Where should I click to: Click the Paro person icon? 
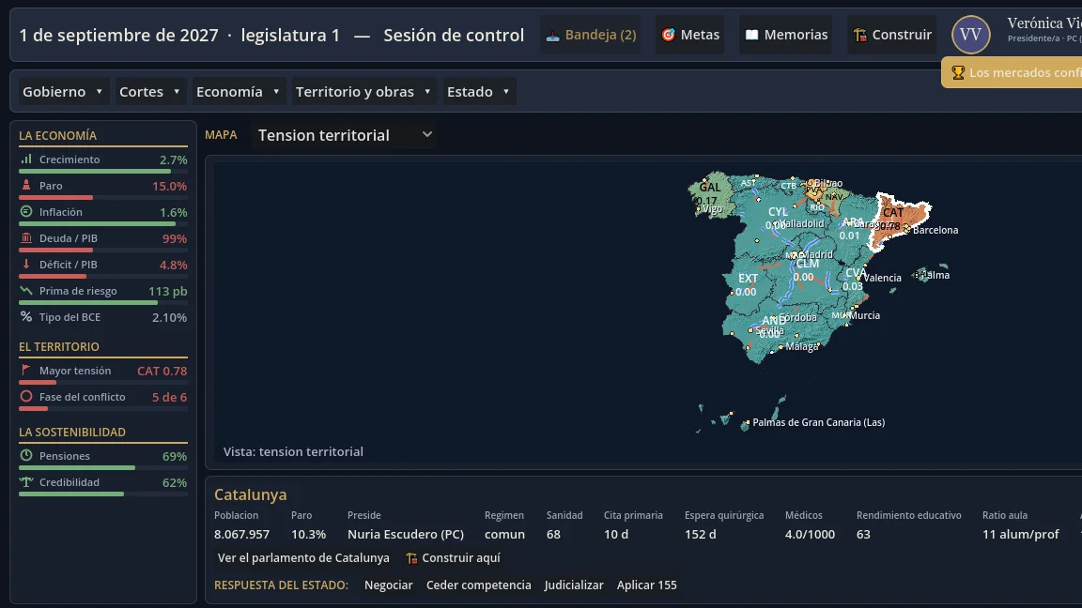tap(26, 186)
